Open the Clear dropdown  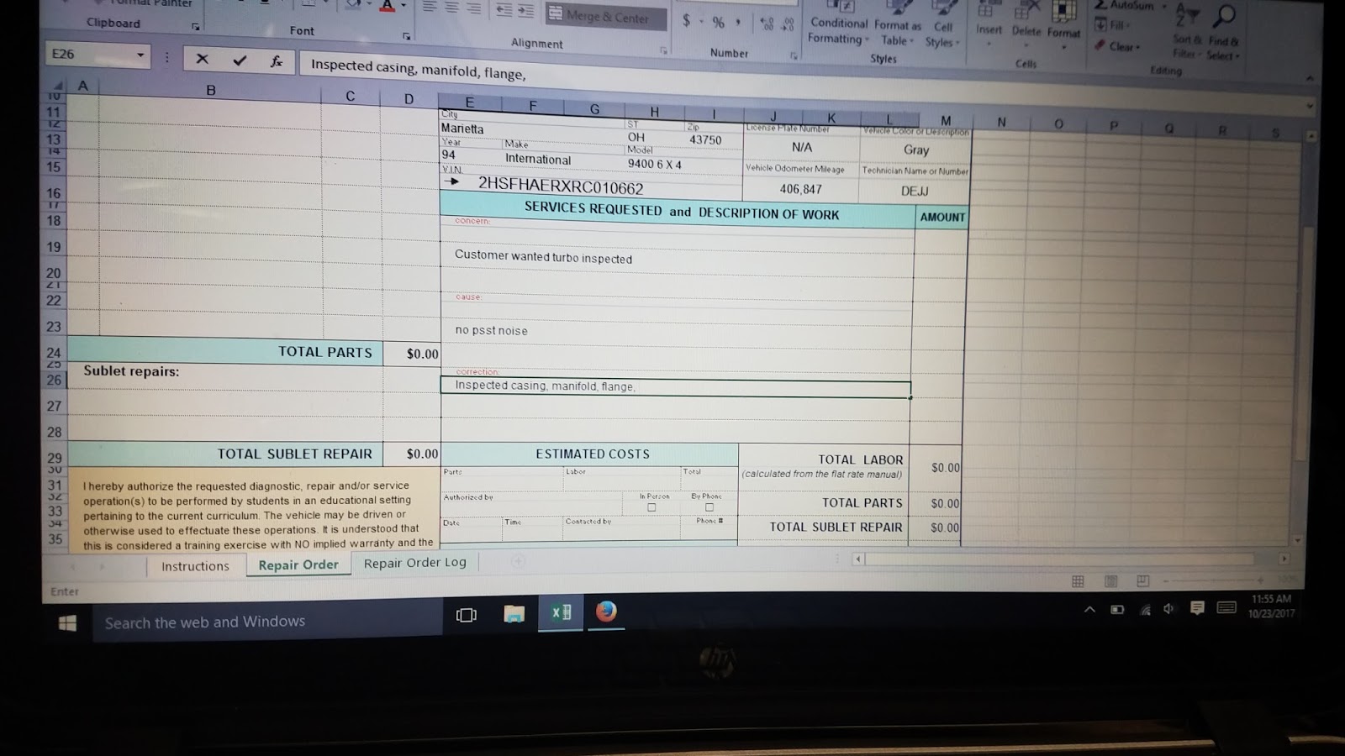pyautogui.click(x=1117, y=46)
